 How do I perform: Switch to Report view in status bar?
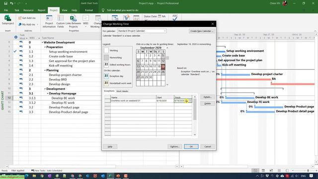point(287,171)
